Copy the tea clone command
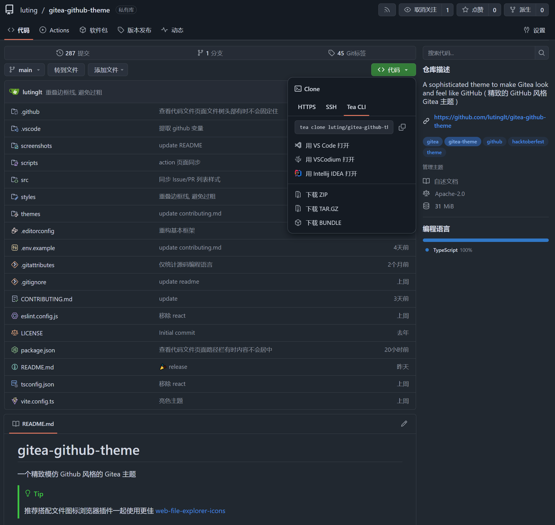The height and width of the screenshot is (525, 555). (x=402, y=127)
